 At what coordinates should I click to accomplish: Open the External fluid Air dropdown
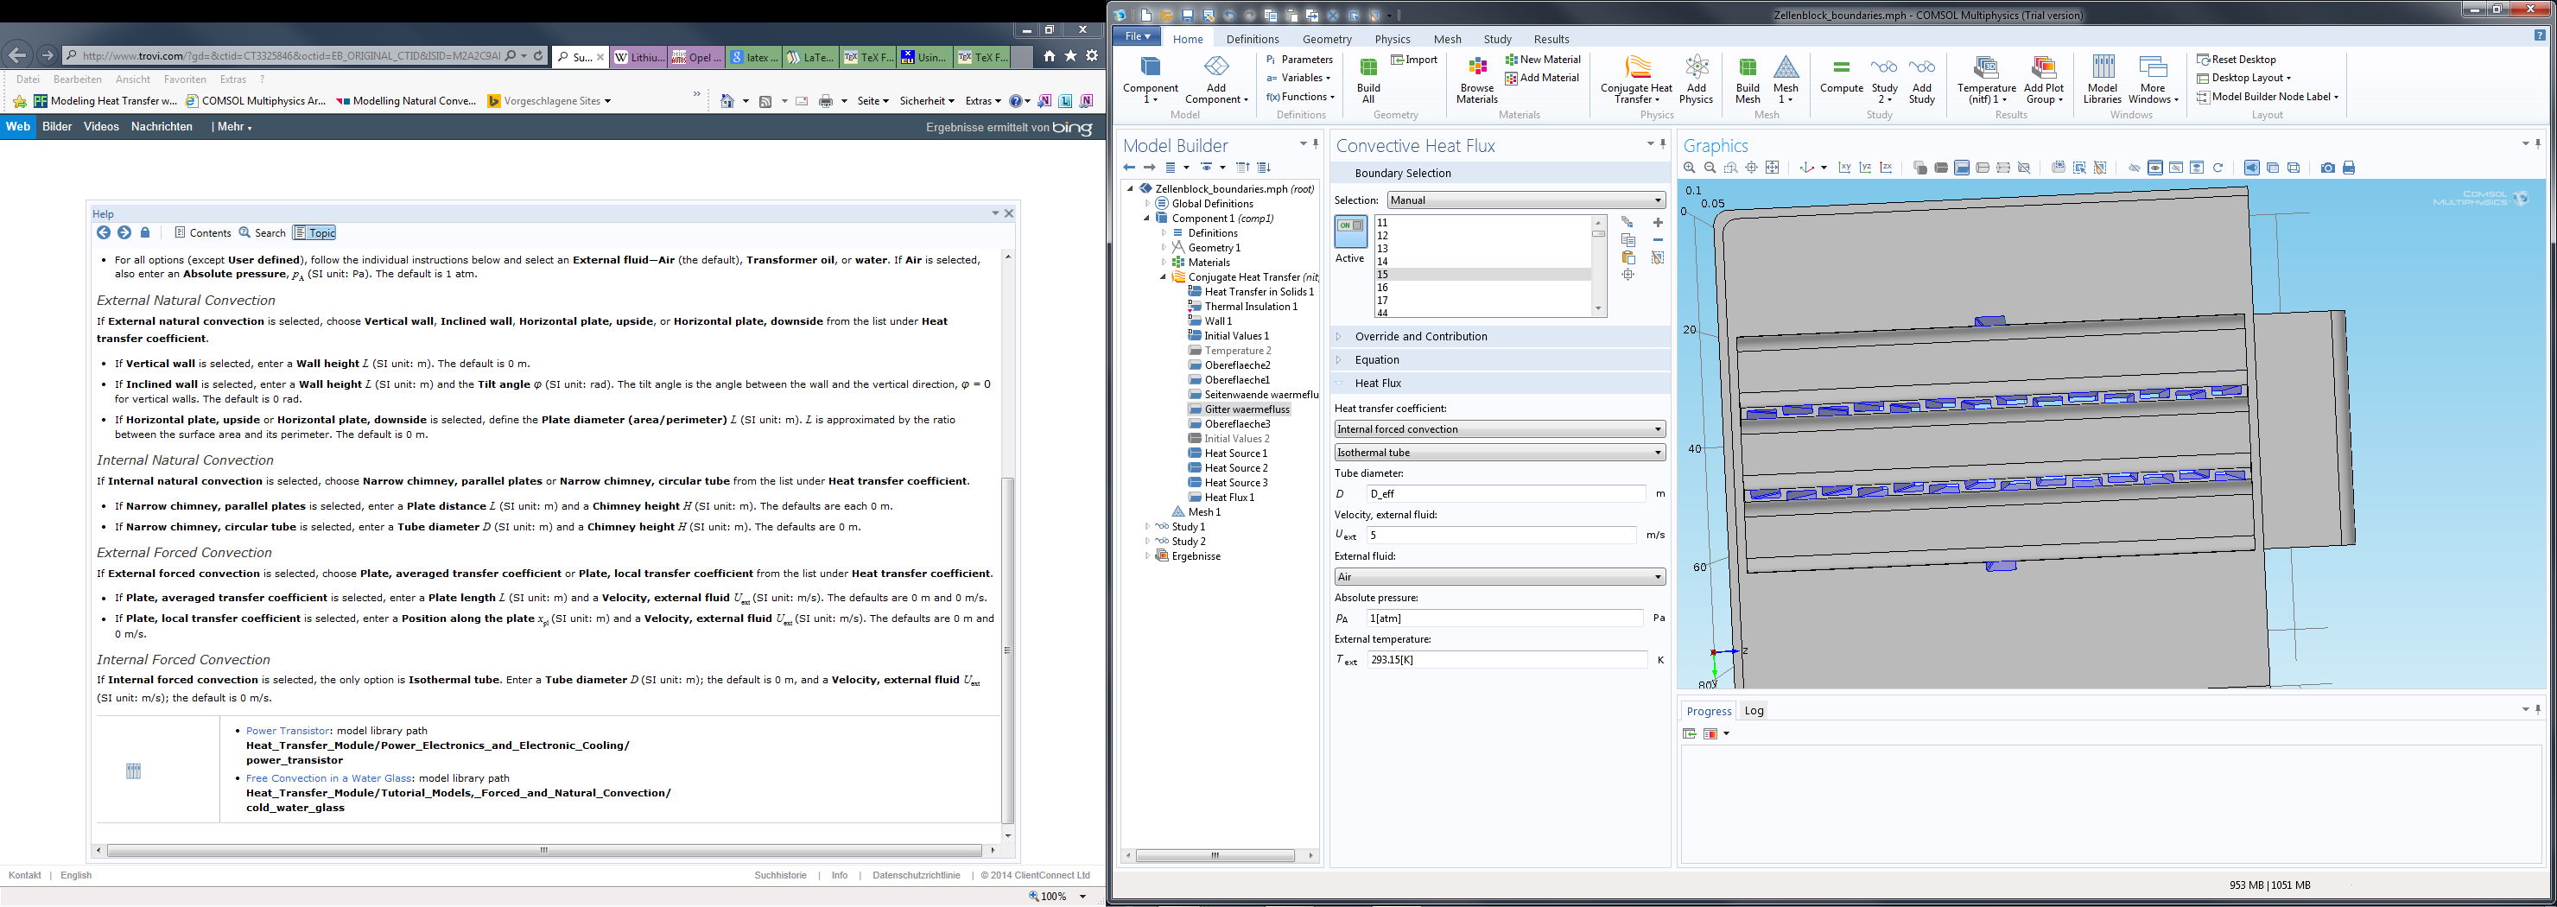click(1500, 578)
